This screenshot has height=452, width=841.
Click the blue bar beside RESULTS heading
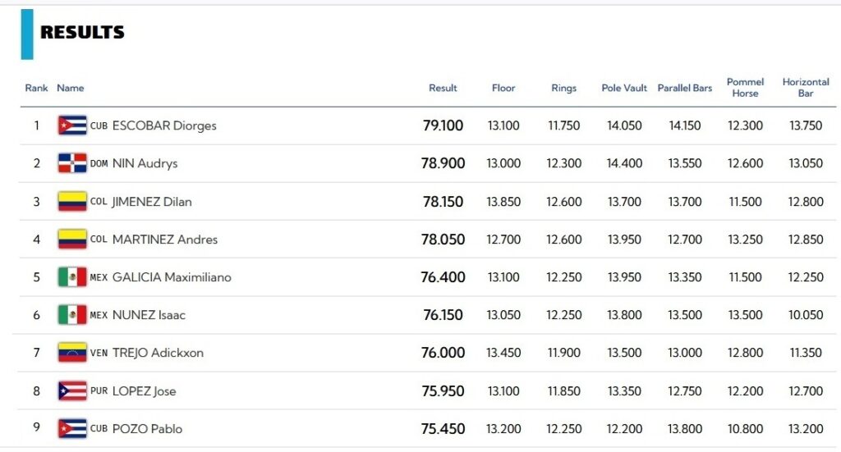coord(27,34)
